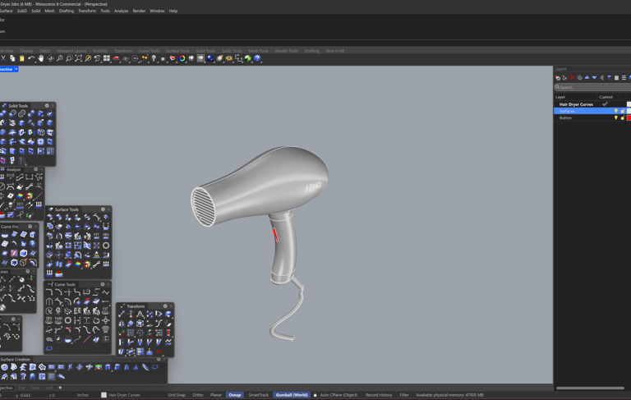The height and width of the screenshot is (400, 631).
Task: Click the Undo arrow icon
Action: 31,59
